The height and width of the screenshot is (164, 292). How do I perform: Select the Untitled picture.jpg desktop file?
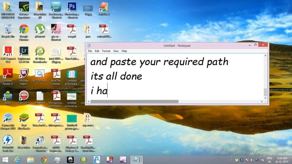72,78
